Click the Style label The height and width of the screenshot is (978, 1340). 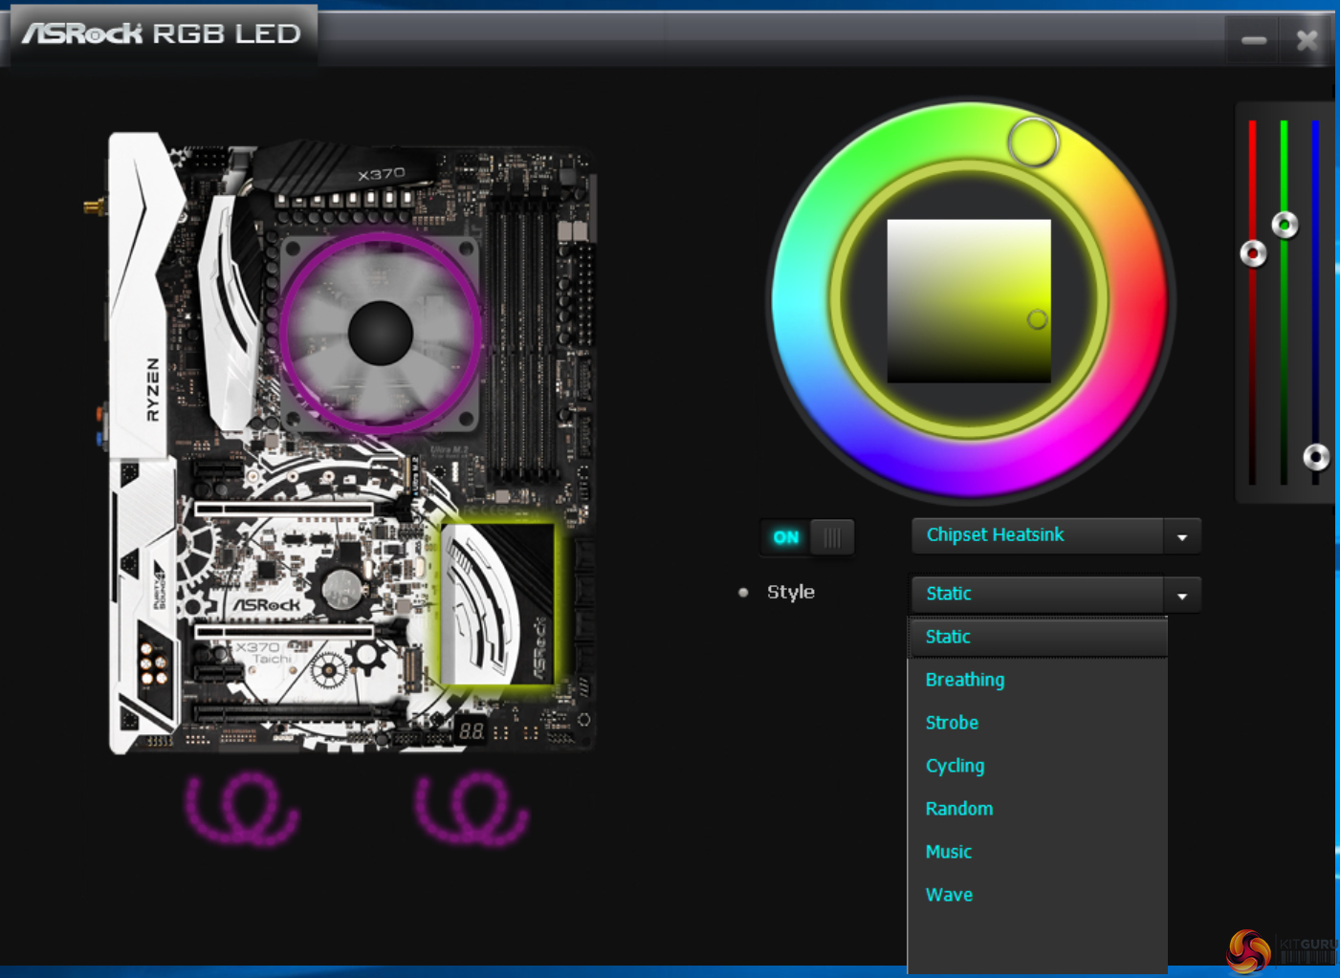(x=791, y=592)
